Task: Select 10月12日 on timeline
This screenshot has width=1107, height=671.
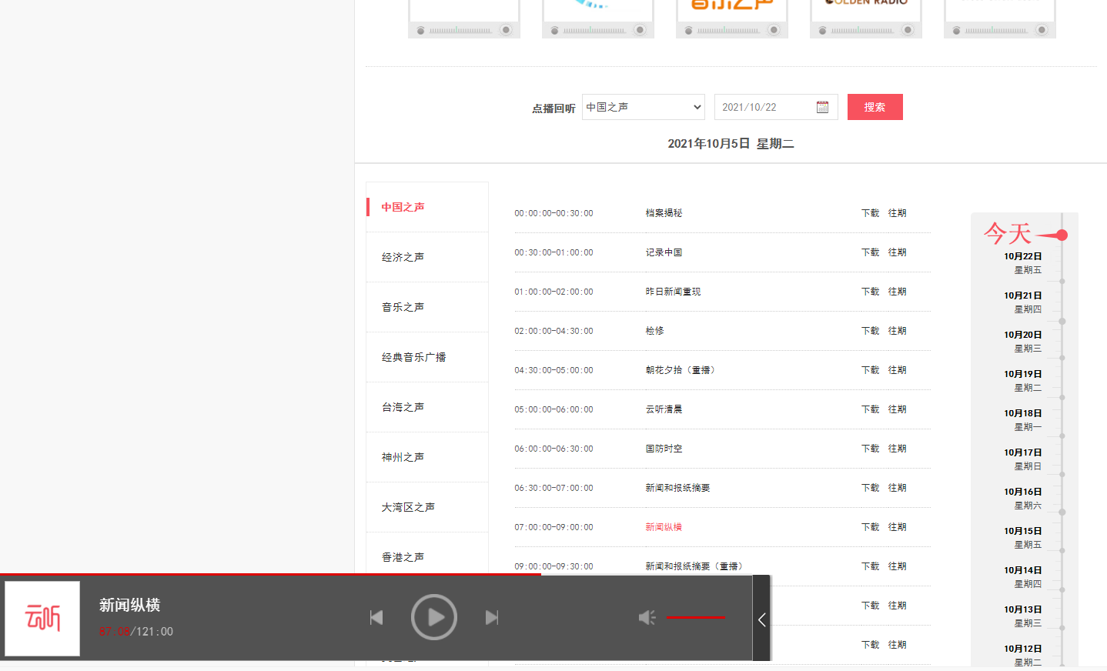Action: tap(1022, 655)
